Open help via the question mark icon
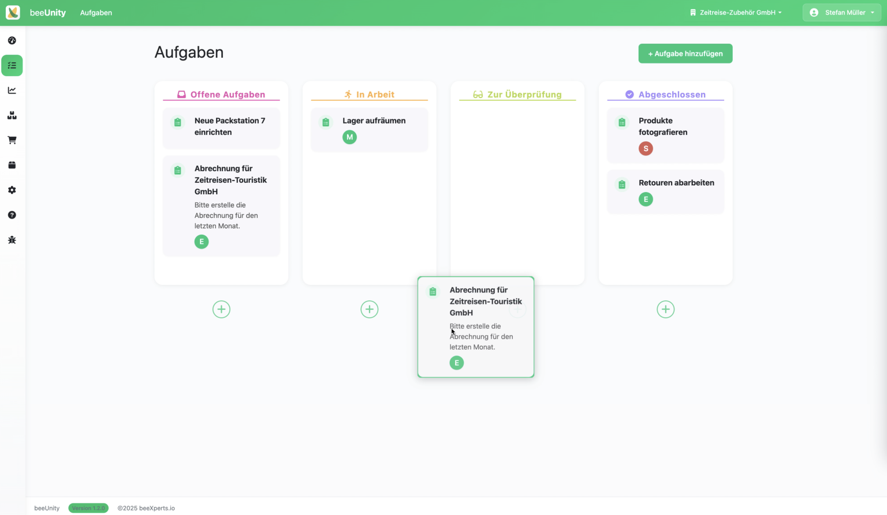The image size is (887, 515). click(x=12, y=215)
